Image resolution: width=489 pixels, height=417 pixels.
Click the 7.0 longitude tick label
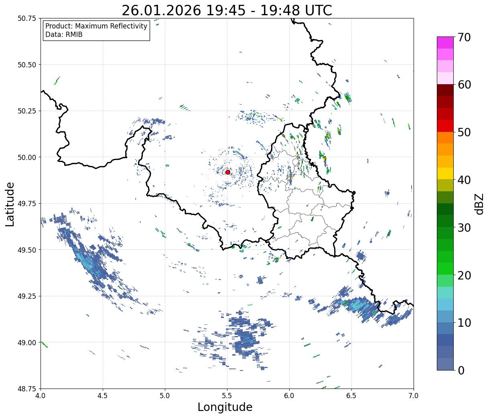click(x=414, y=395)
